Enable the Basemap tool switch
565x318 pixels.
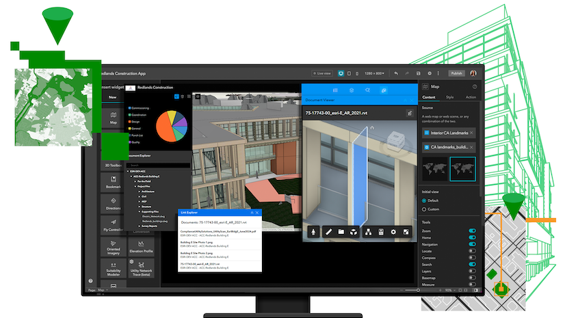pos(472,278)
